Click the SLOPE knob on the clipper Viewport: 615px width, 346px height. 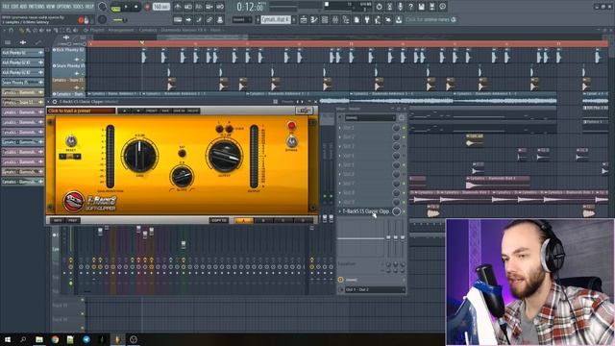pos(182,177)
